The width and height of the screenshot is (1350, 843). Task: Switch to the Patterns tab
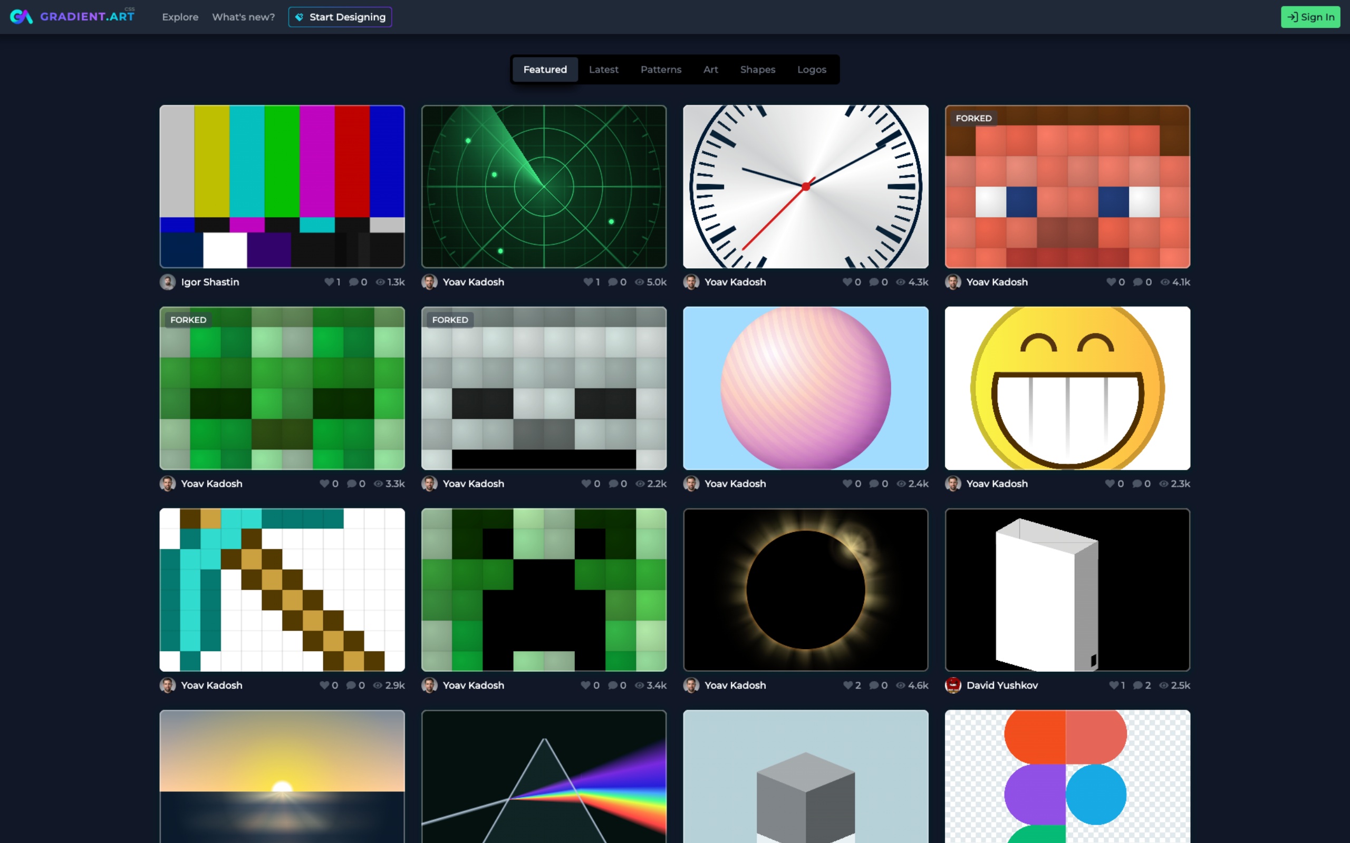(x=660, y=69)
